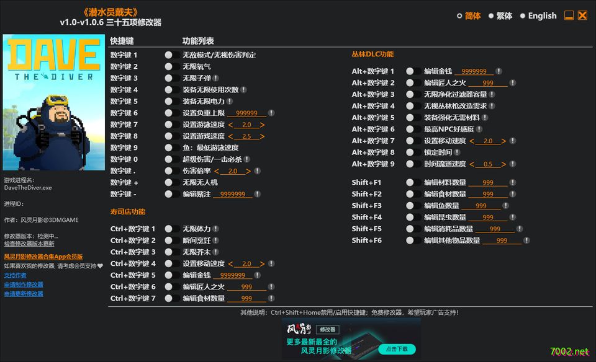Click 检查修改器版本更新 link

[x=29, y=244]
